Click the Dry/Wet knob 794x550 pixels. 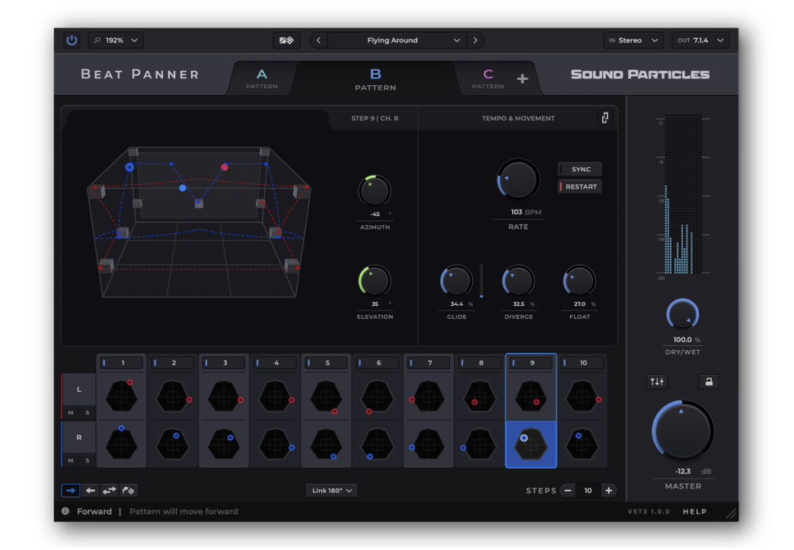click(683, 314)
